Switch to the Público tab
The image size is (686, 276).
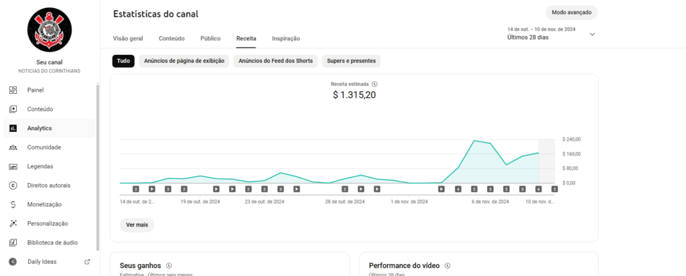click(x=210, y=38)
